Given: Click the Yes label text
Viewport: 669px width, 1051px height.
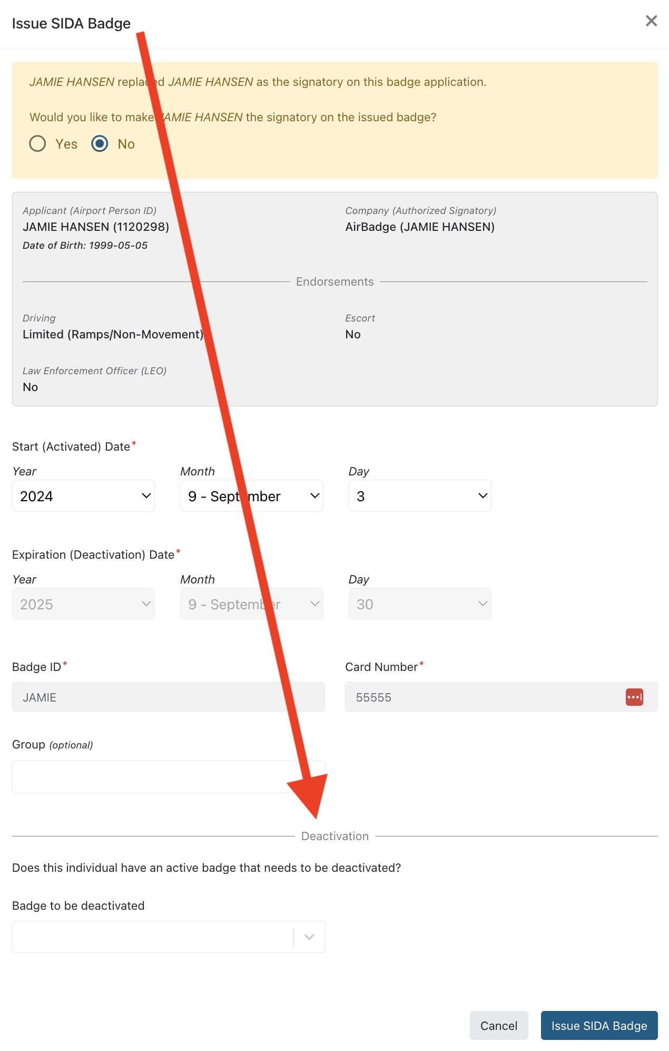Looking at the screenshot, I should (66, 144).
